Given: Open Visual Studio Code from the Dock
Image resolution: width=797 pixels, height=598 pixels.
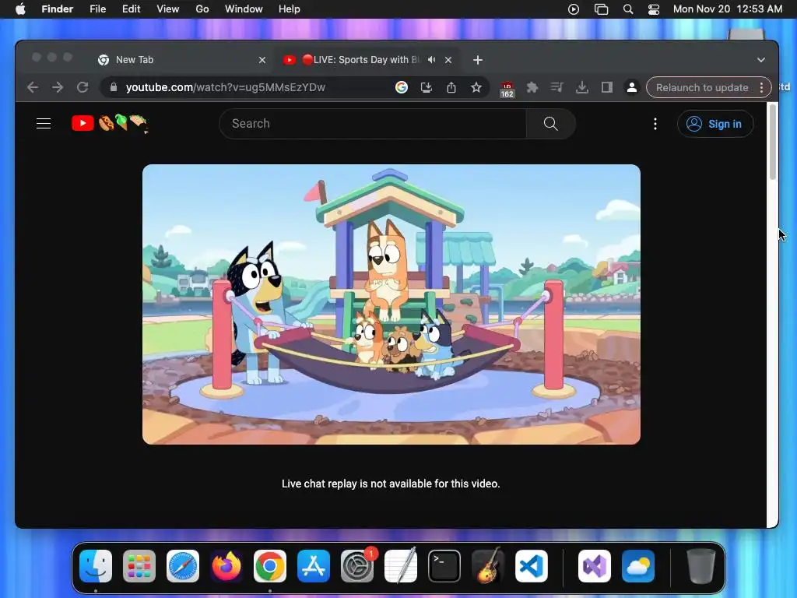Looking at the screenshot, I should [x=532, y=566].
